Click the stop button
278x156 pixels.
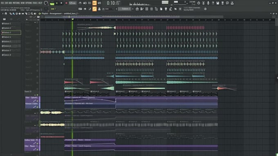[61, 3]
